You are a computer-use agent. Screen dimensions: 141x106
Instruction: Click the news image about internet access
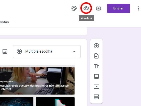pyautogui.click(x=37, y=81)
